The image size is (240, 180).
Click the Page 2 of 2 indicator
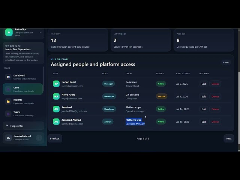pos(143,138)
